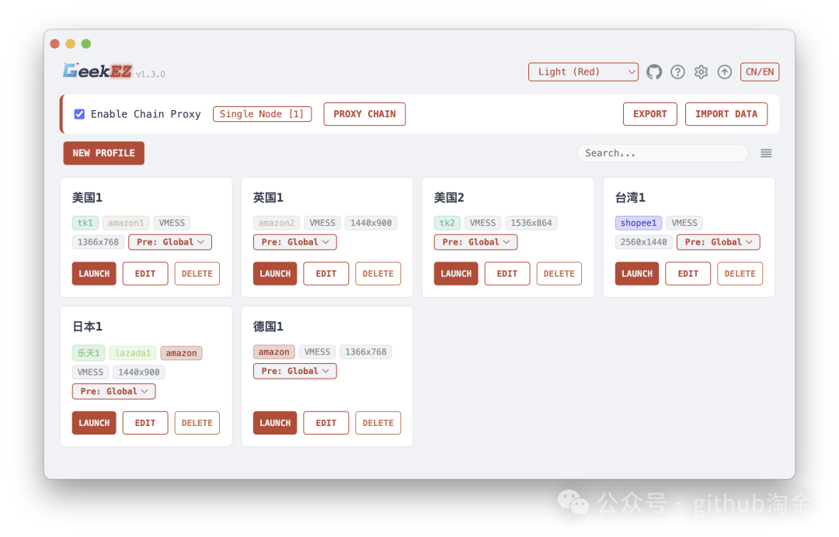Viewport: 839px width, 537px height.
Task: Click the circled up-arrow update icon
Action: coord(724,71)
